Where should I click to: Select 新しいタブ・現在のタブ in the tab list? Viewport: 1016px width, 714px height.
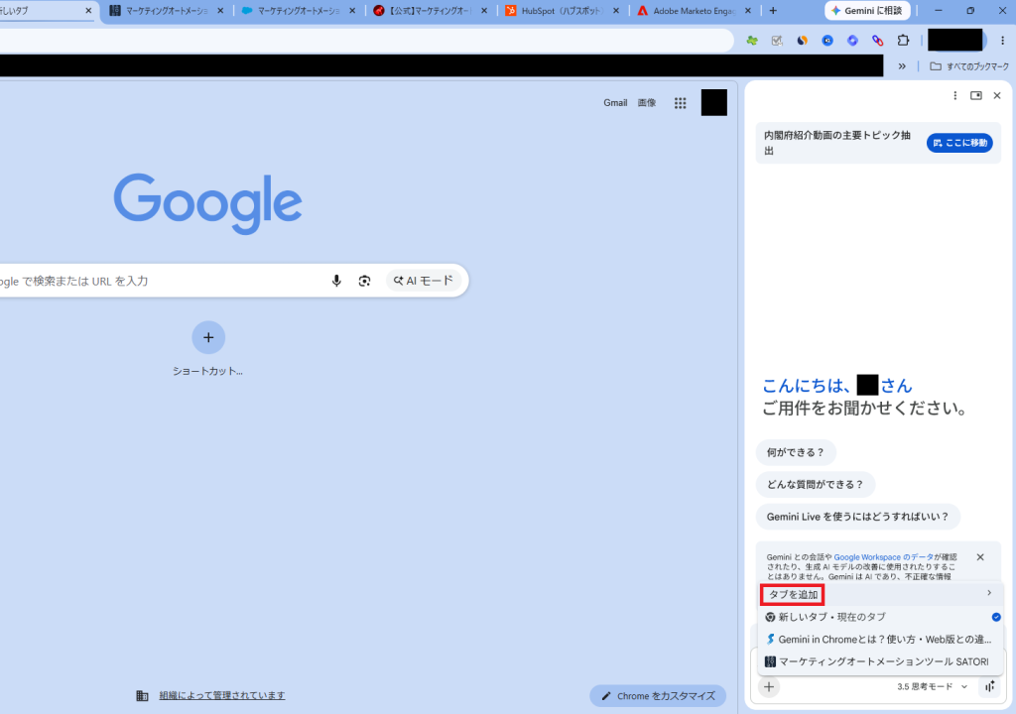[881, 617]
